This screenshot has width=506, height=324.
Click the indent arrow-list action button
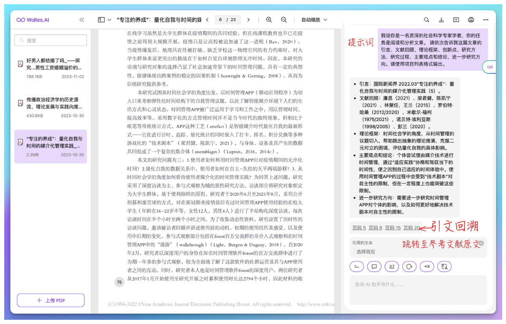coord(427,267)
